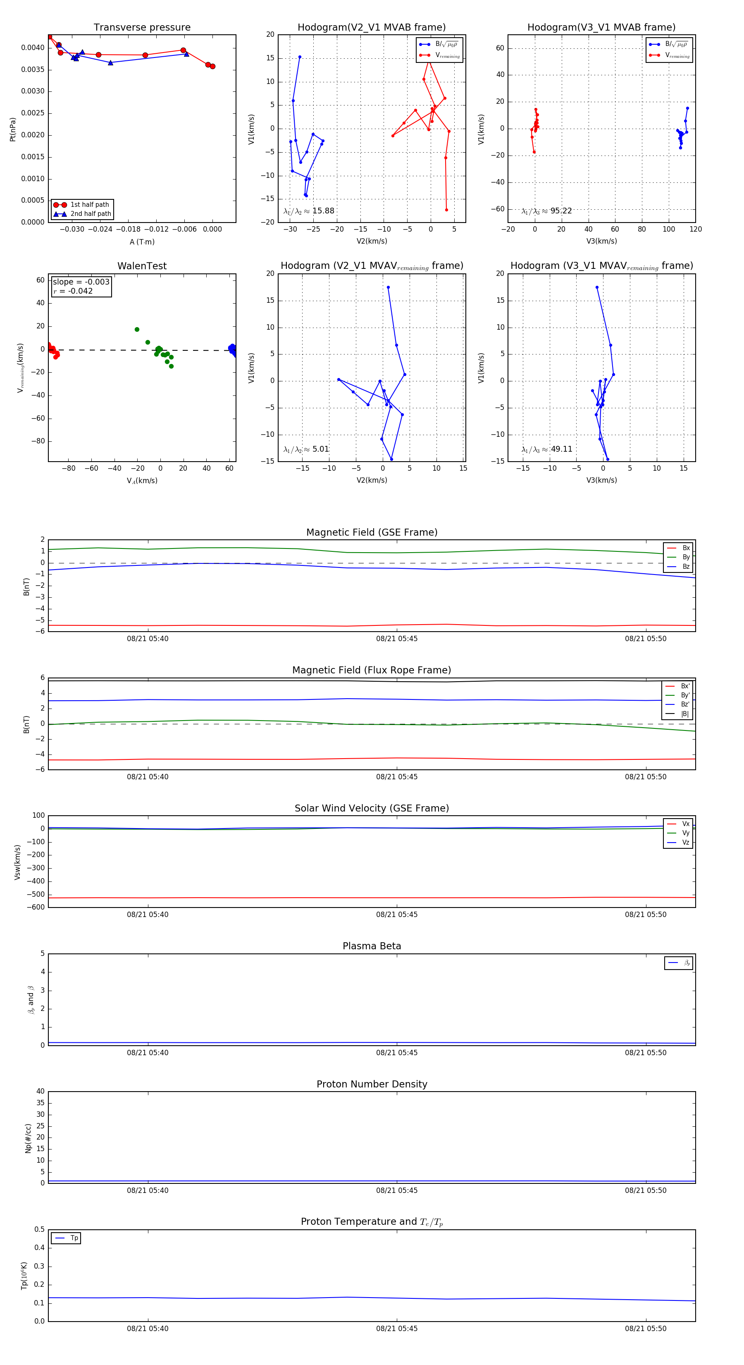Click the 'Transverse pressure' plot title

(x=142, y=28)
